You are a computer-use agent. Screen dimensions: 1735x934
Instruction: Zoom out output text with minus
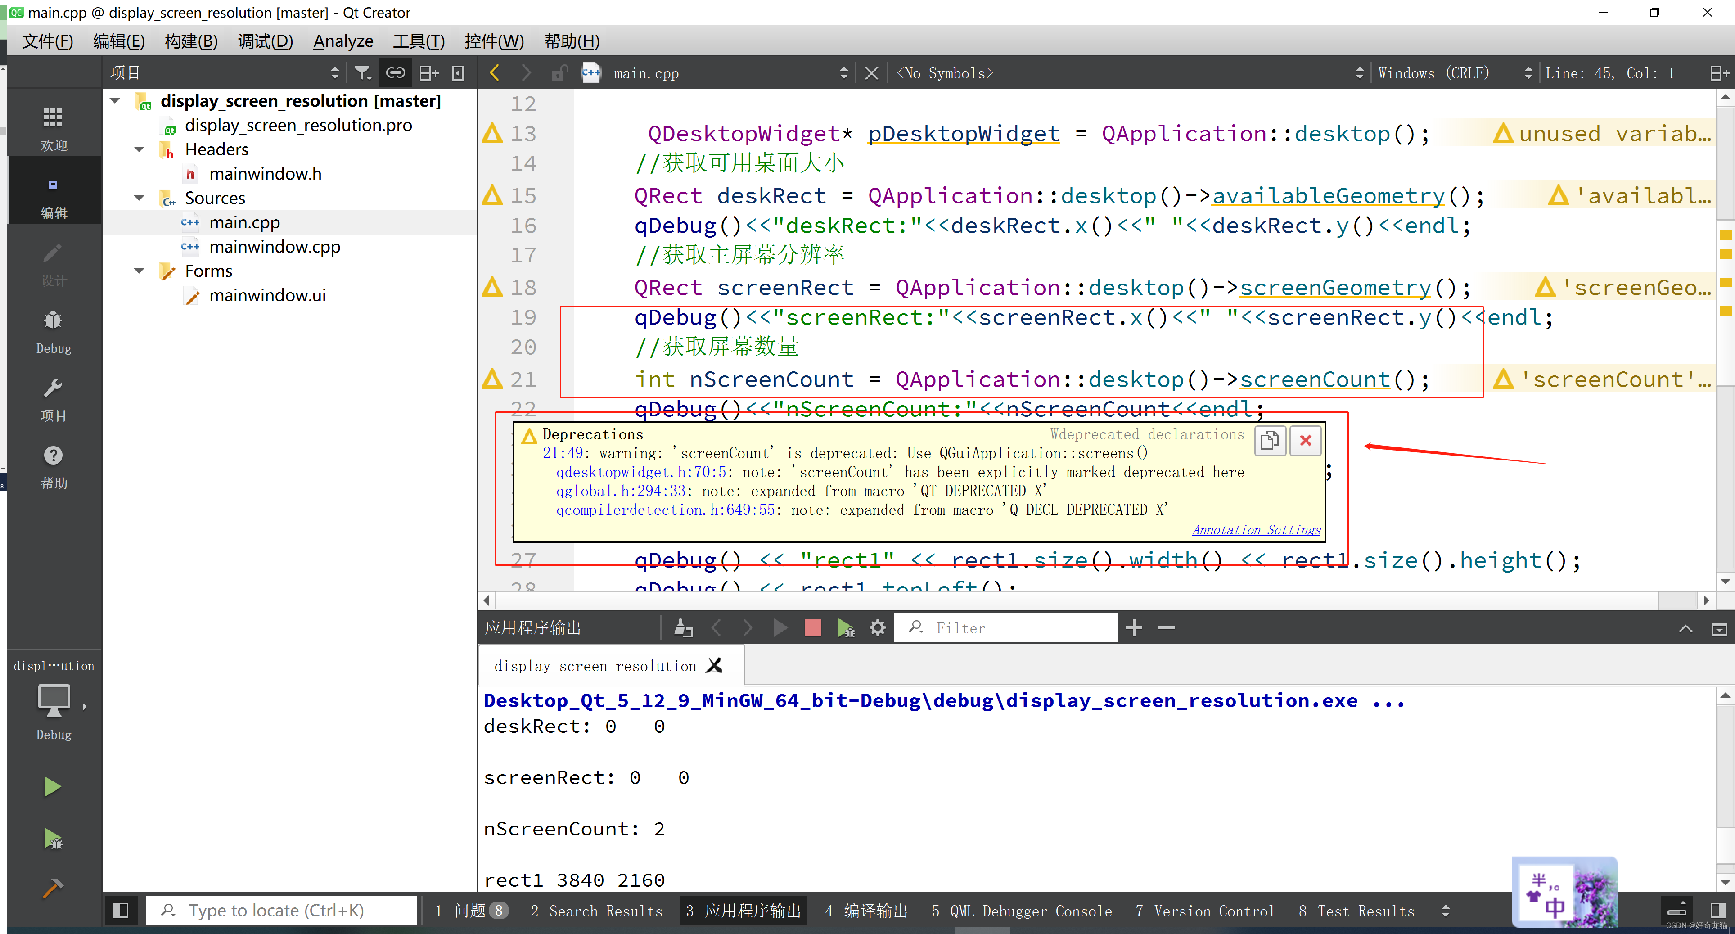(x=1166, y=627)
